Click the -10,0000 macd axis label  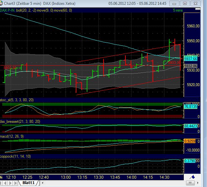(193, 150)
